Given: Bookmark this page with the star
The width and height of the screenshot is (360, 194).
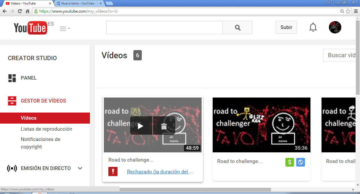Looking at the screenshot, I should pos(348,11).
